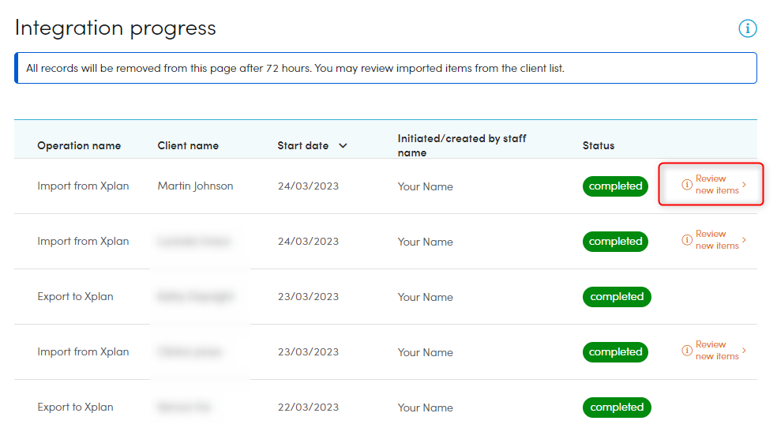Click the 72 hours notice banner
This screenshot has width=777, height=432.
[x=385, y=68]
